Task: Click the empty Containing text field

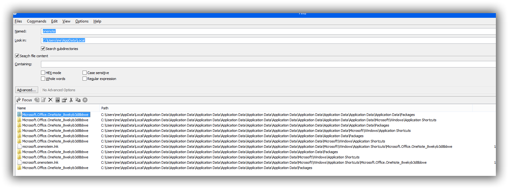Action: (268, 64)
